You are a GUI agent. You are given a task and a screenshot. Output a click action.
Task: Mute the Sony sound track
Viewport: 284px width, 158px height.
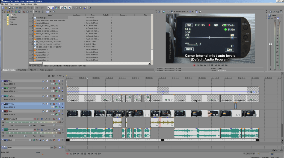59,119
